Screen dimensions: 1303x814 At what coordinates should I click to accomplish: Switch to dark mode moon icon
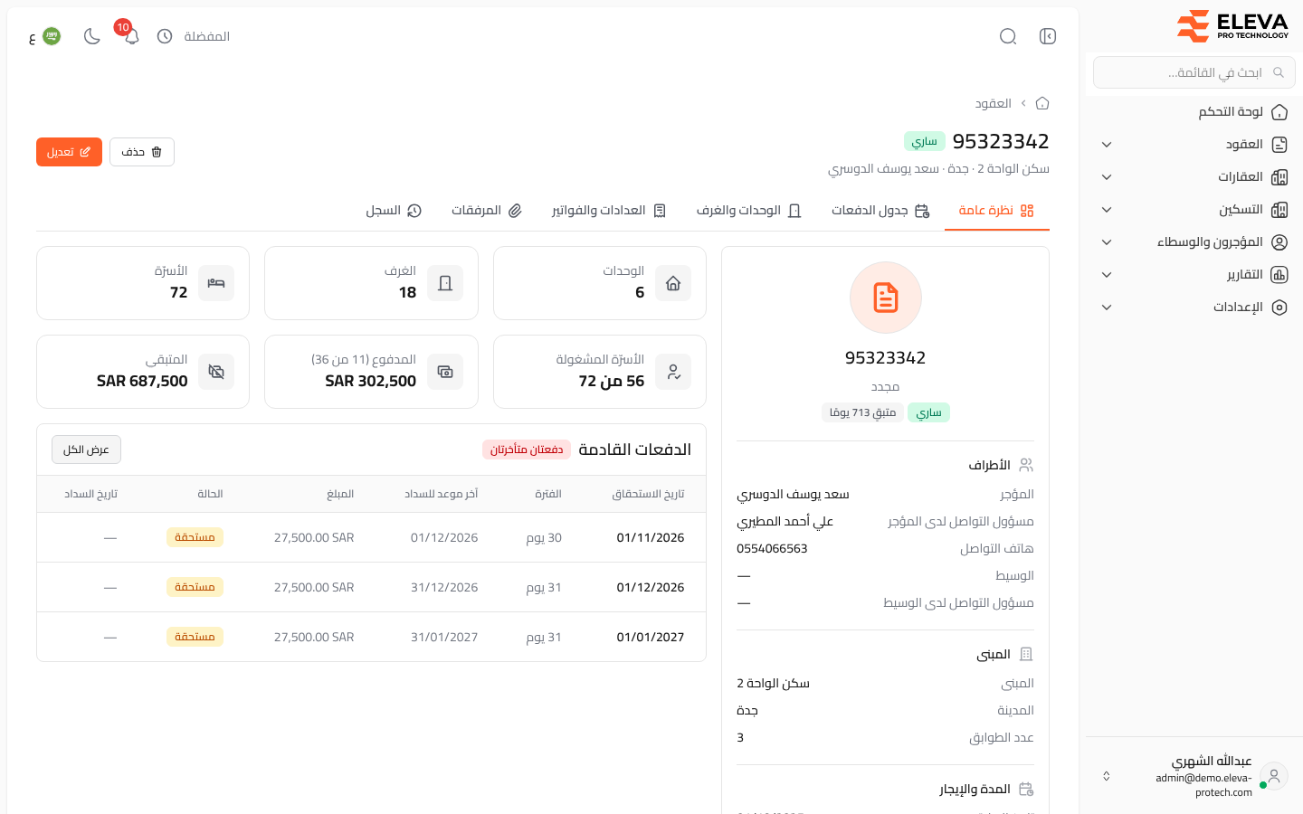(91, 36)
